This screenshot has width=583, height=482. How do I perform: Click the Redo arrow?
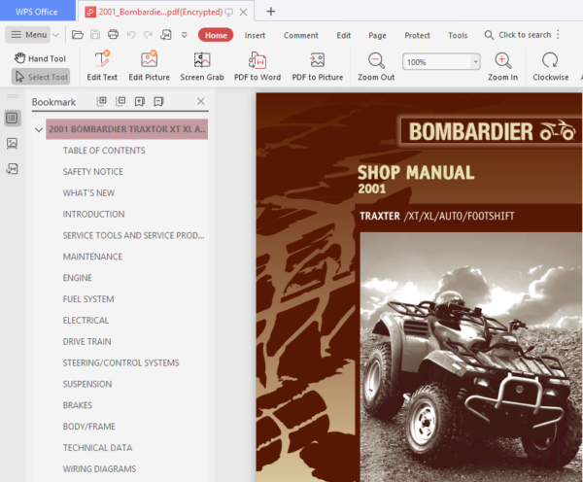(149, 35)
